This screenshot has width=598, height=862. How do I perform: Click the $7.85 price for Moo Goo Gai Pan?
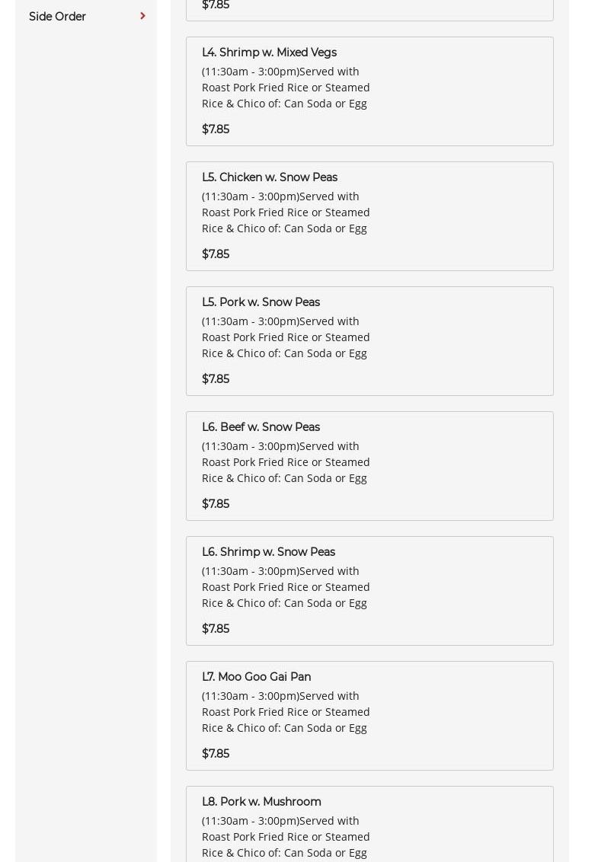[x=216, y=754]
